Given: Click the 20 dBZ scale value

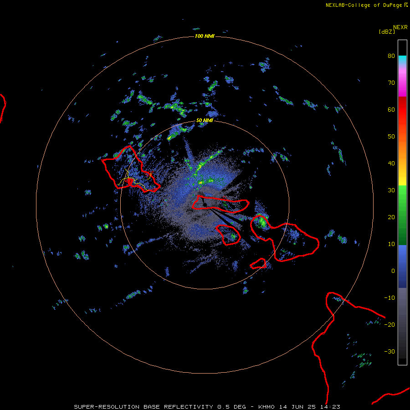Looking at the screenshot, I should (391, 217).
